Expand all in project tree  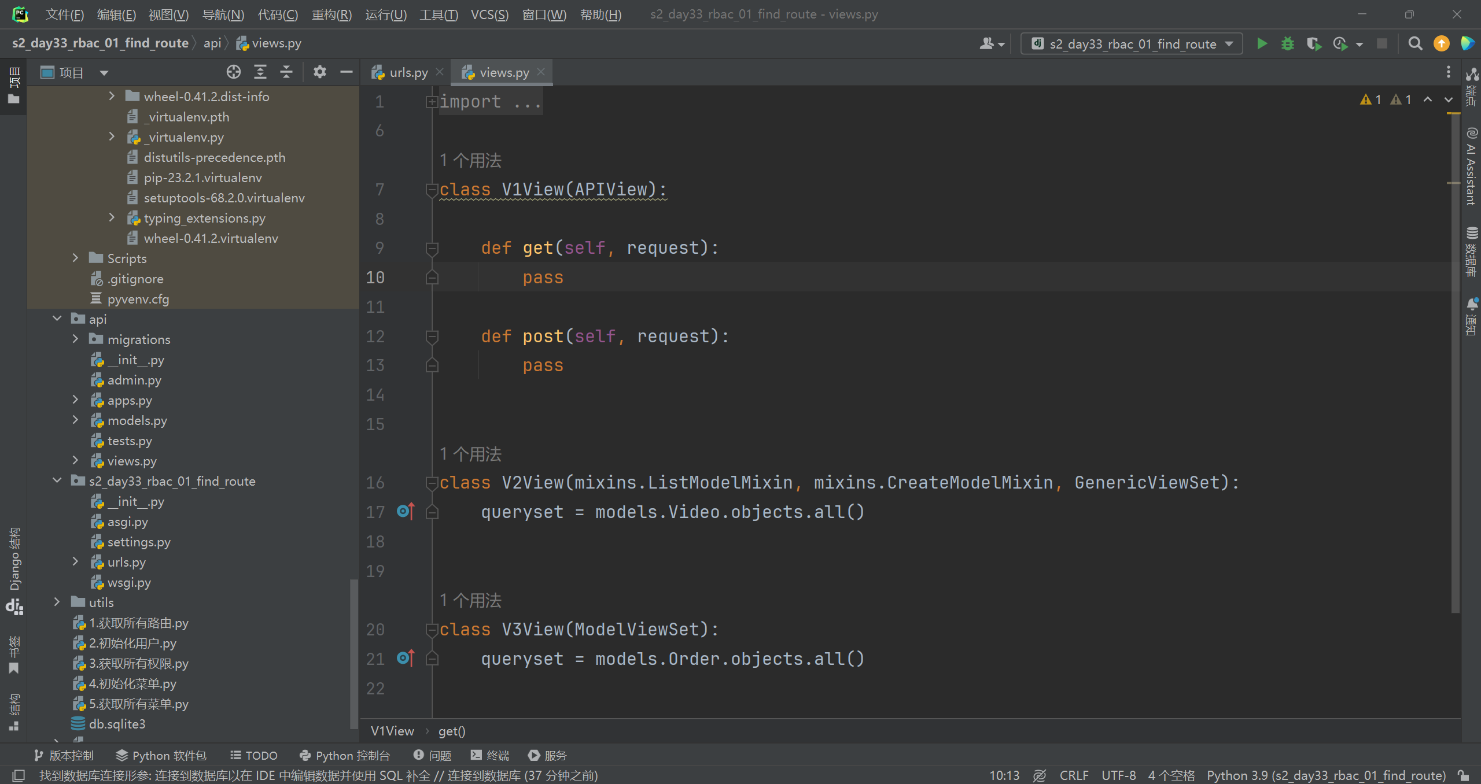tap(260, 72)
